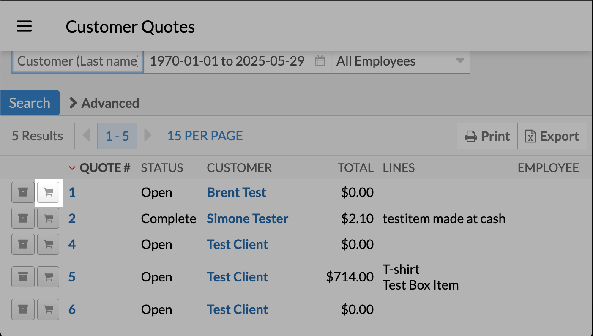Click the shopping cart icon for quote 6

pyautogui.click(x=49, y=309)
